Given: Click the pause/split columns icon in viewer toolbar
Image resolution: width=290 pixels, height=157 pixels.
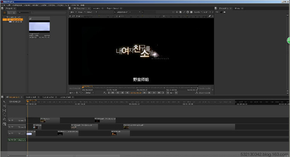Looking at the screenshot, I should coord(191,12).
